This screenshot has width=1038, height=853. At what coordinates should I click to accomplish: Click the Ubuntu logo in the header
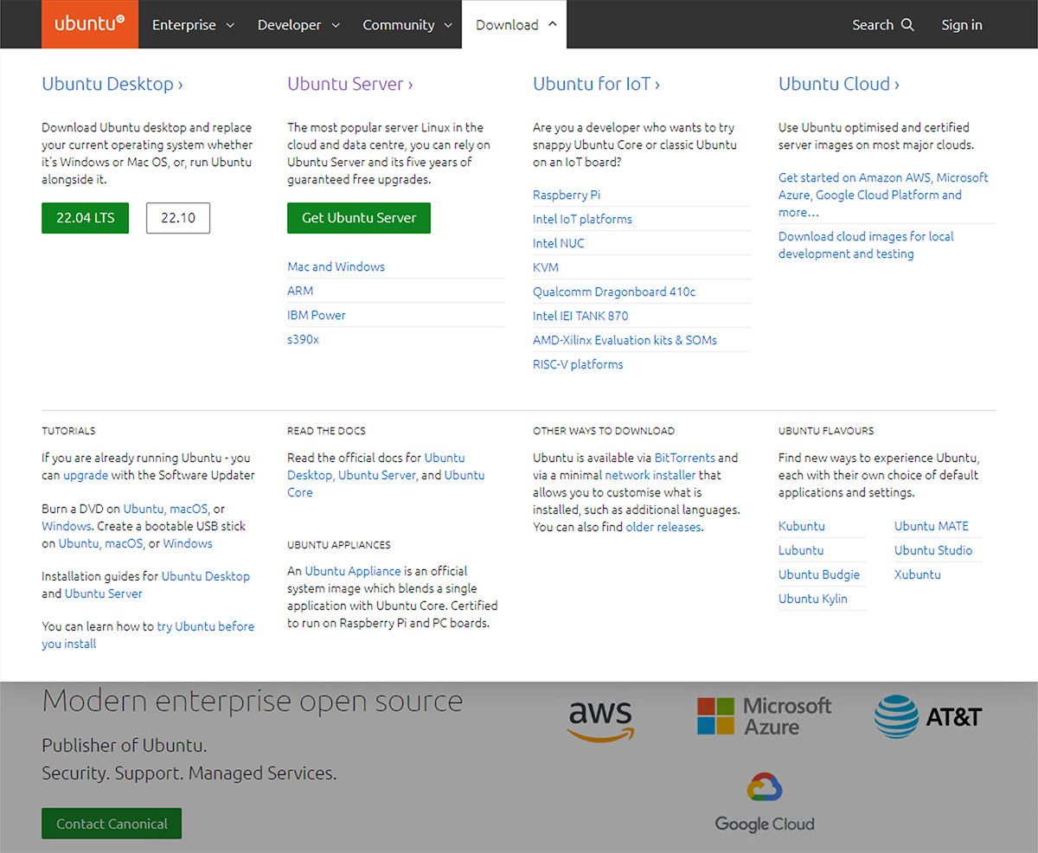click(x=90, y=24)
